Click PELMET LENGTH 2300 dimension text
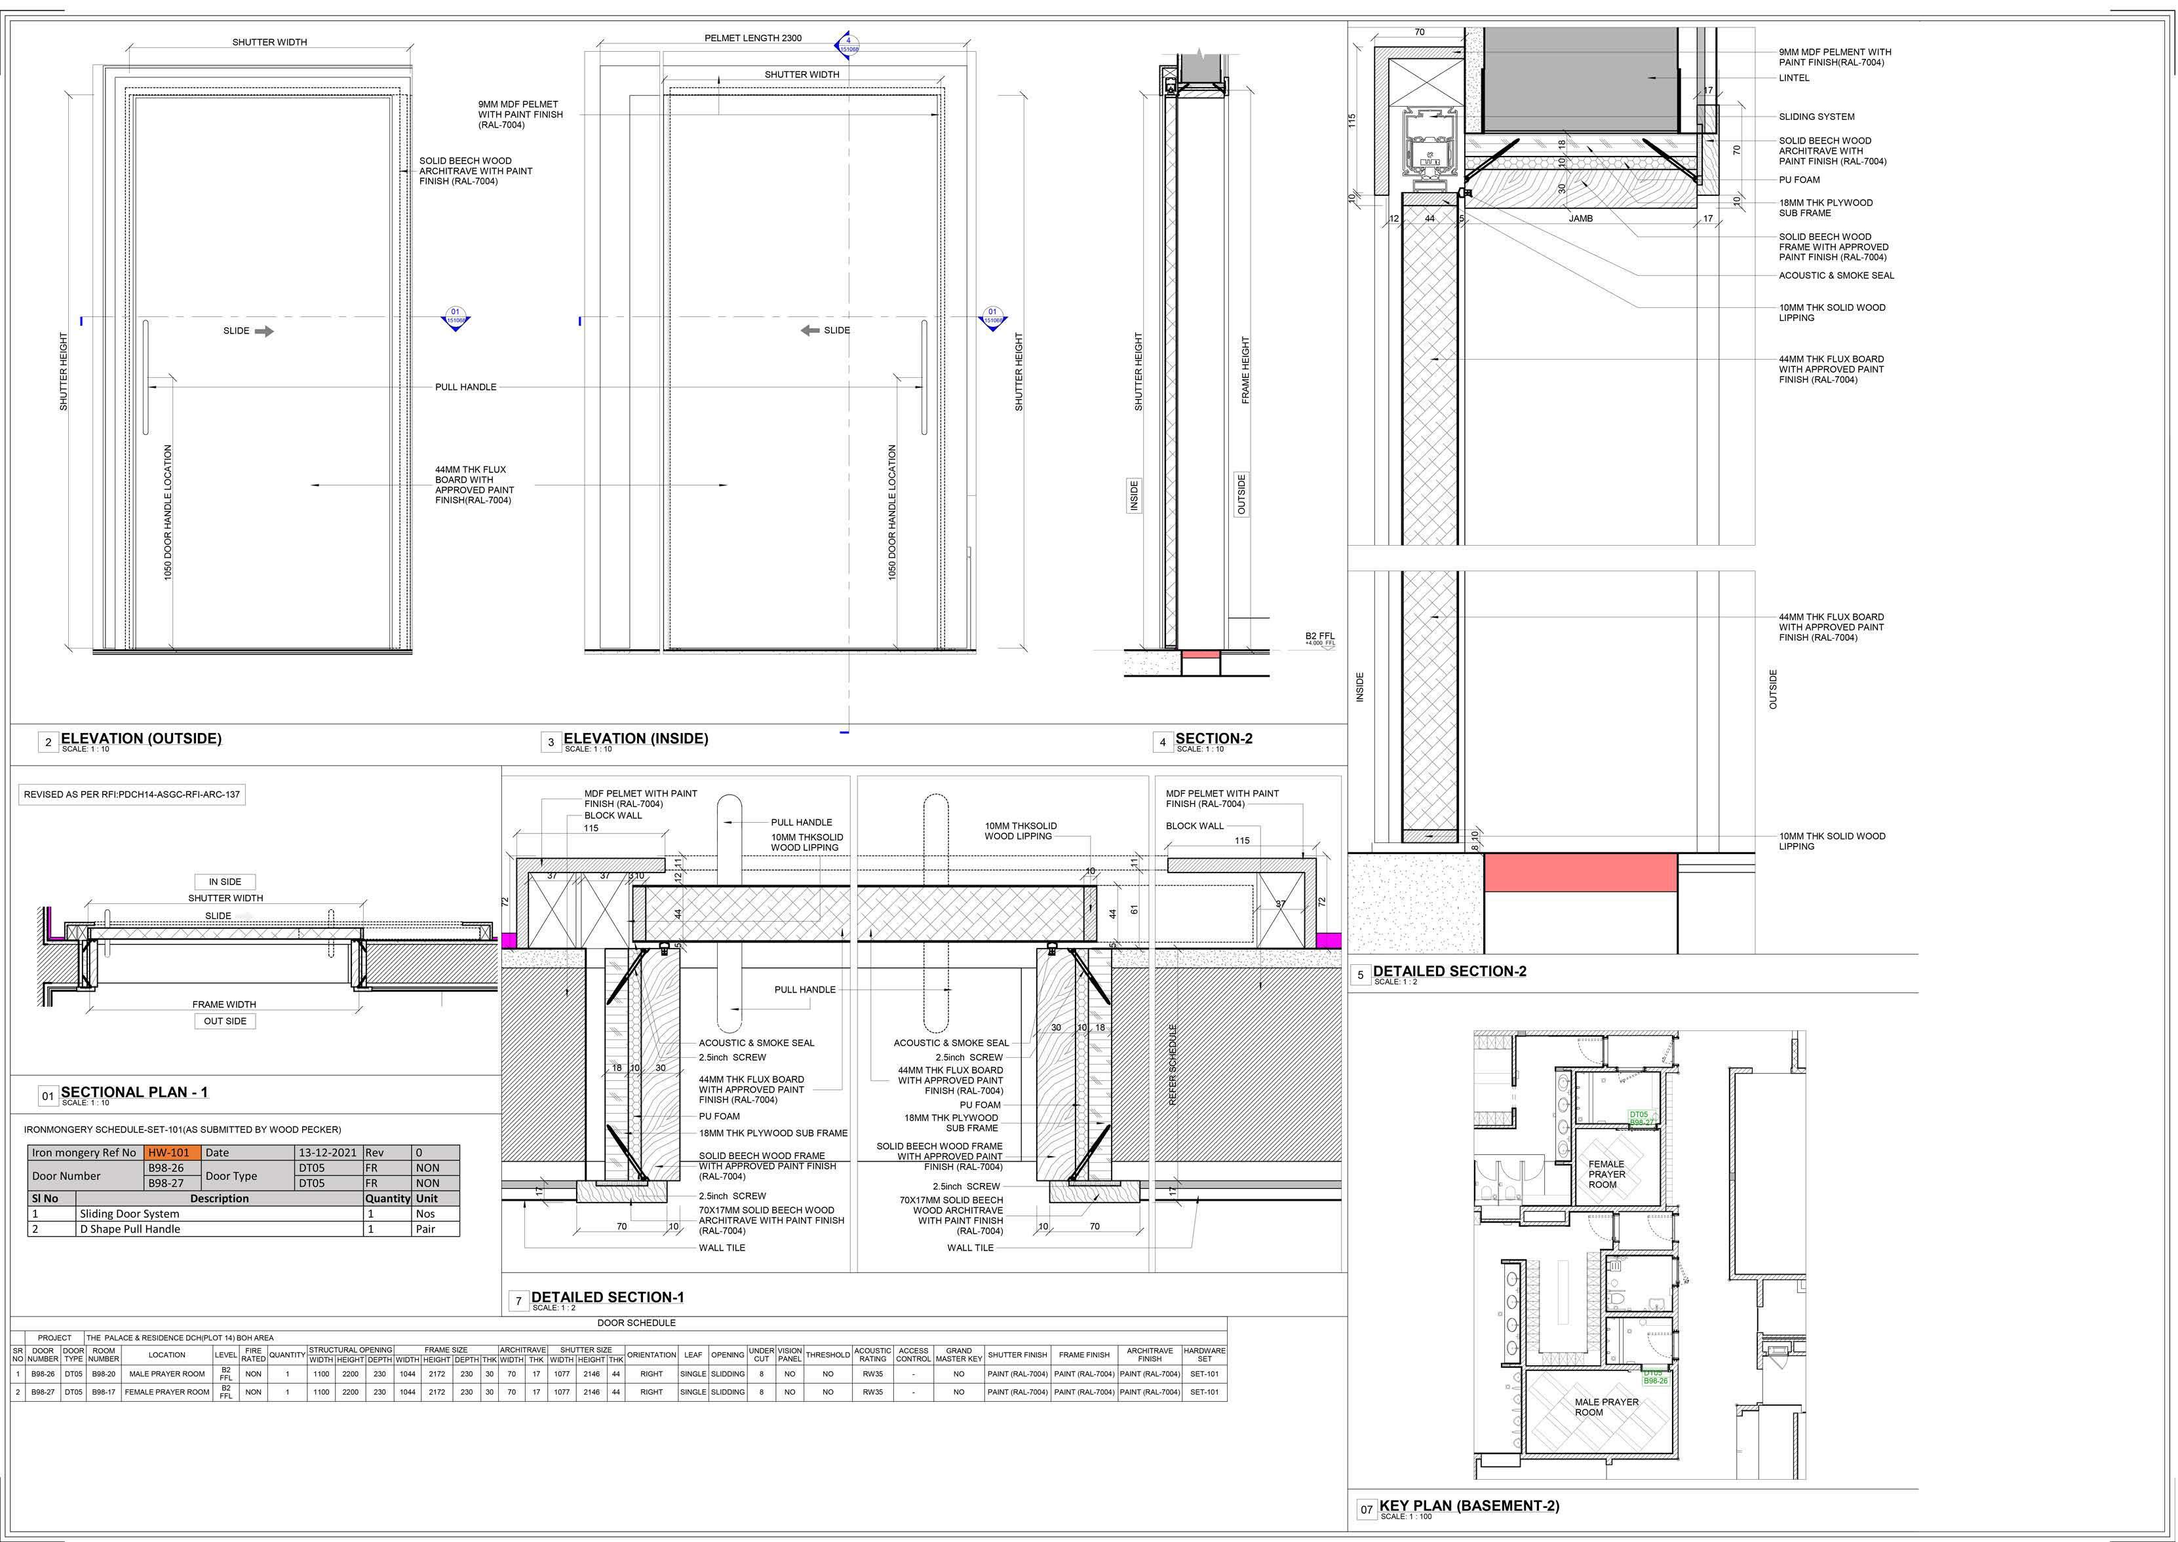 point(752,38)
